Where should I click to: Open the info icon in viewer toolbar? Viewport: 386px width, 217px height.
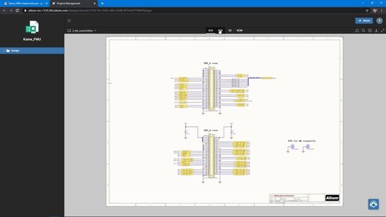tap(370, 31)
